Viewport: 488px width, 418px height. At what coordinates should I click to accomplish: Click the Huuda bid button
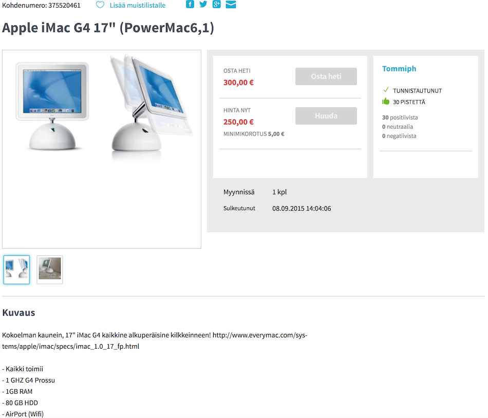click(x=326, y=116)
